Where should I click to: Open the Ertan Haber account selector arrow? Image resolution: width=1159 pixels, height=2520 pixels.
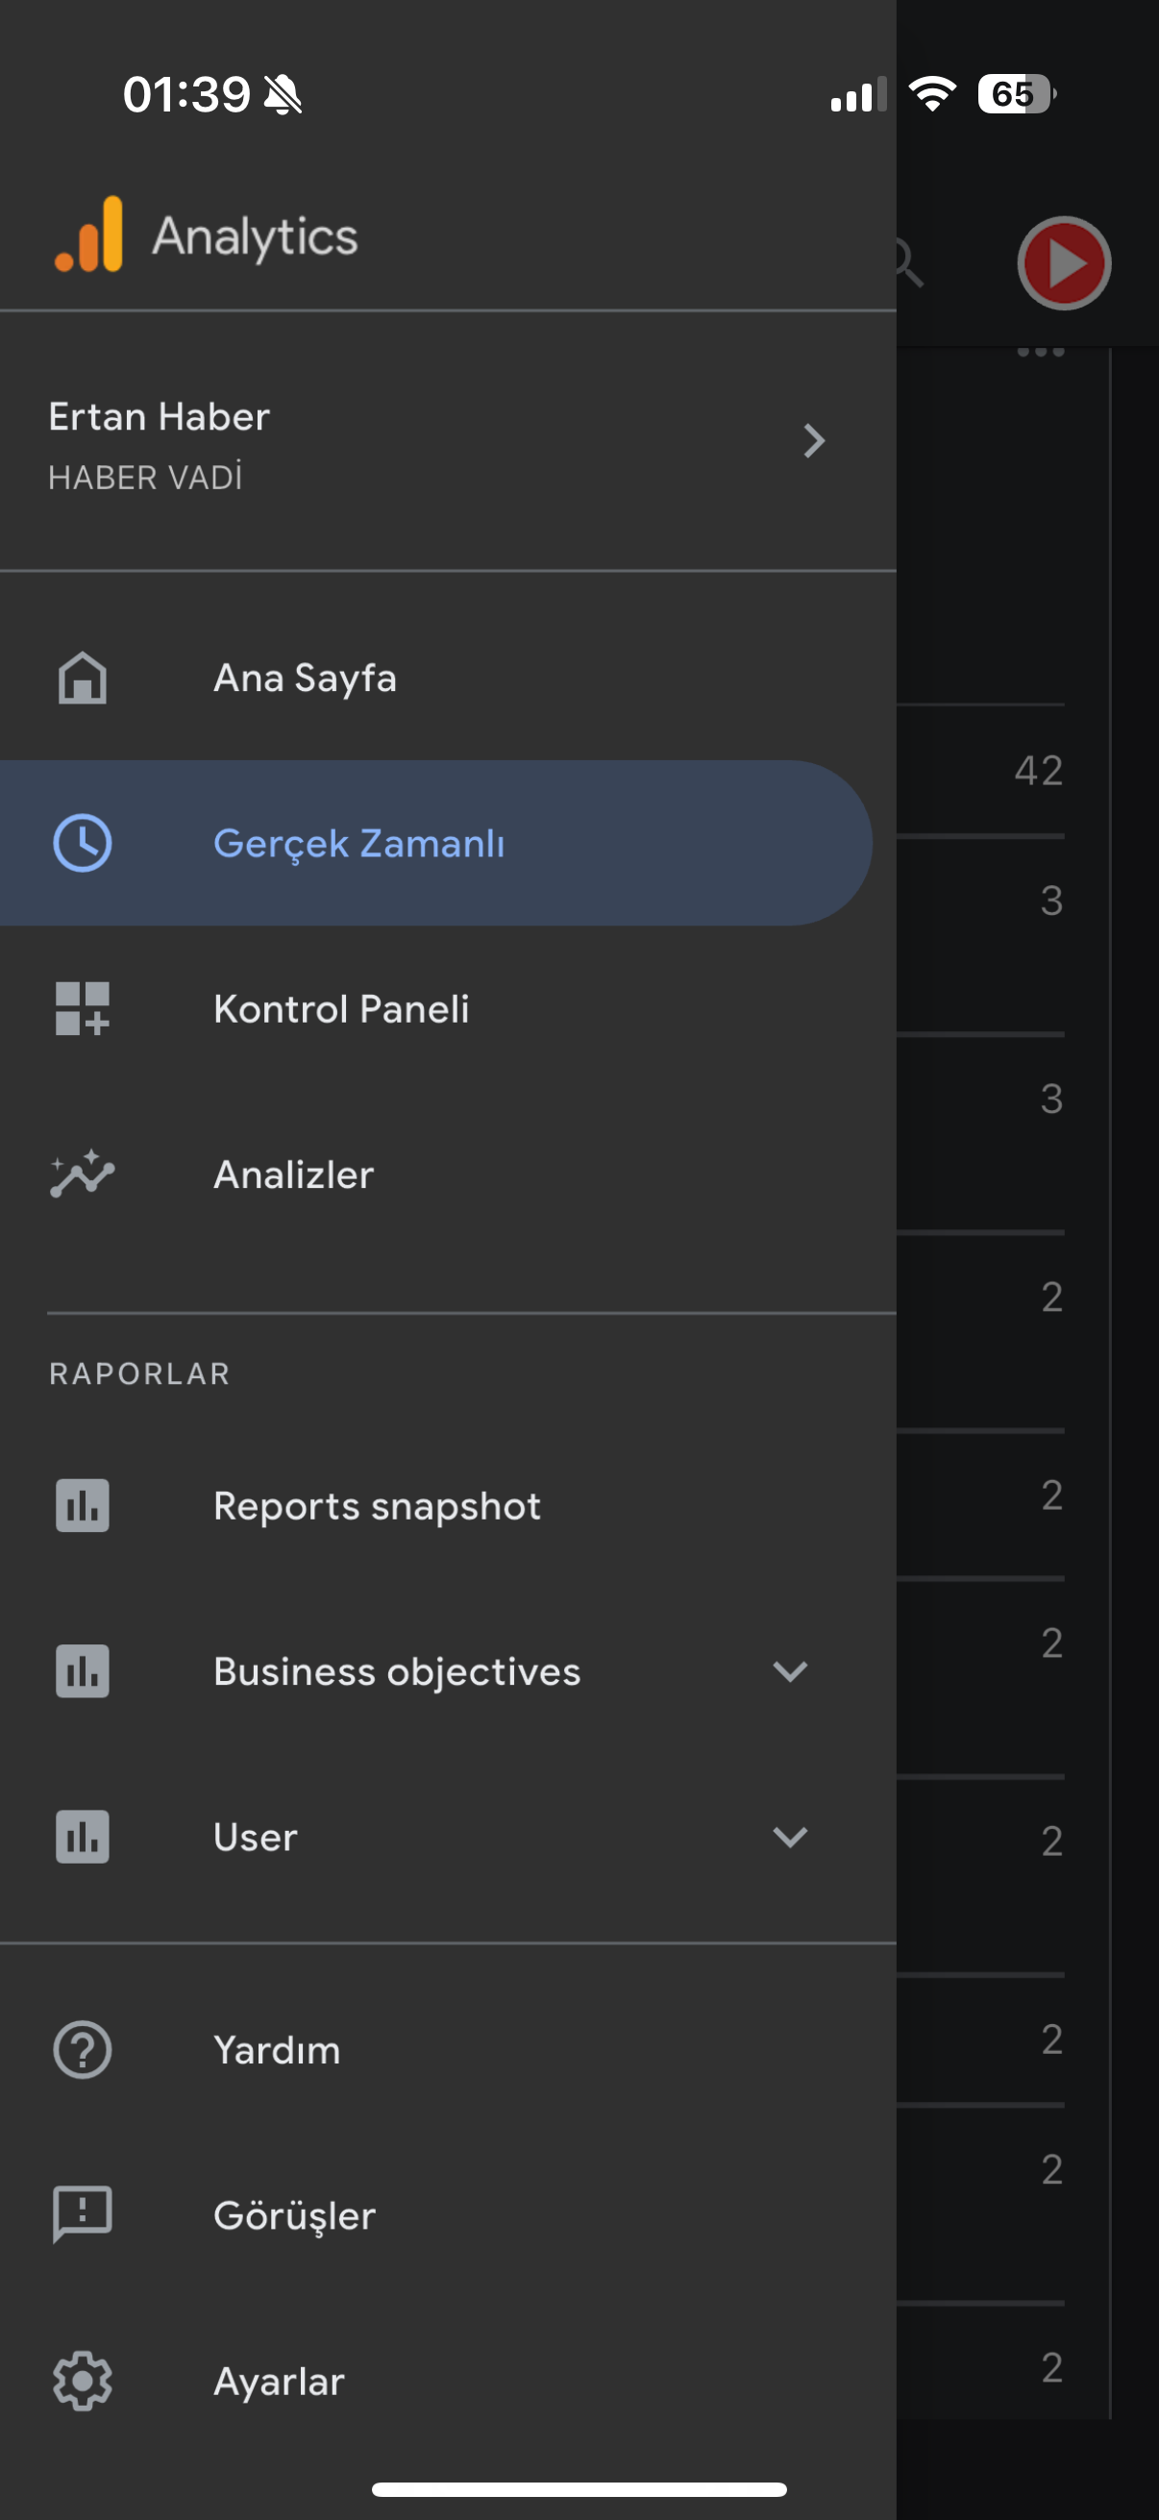[x=814, y=440]
